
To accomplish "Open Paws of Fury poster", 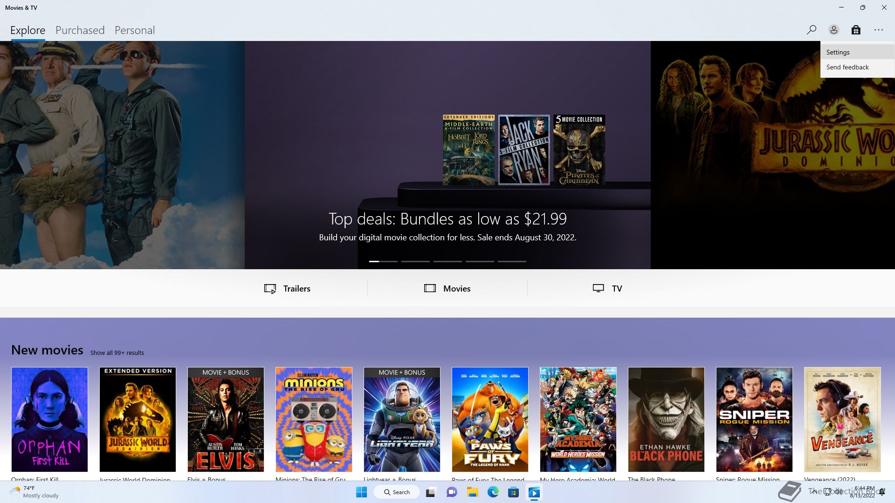I will [490, 419].
